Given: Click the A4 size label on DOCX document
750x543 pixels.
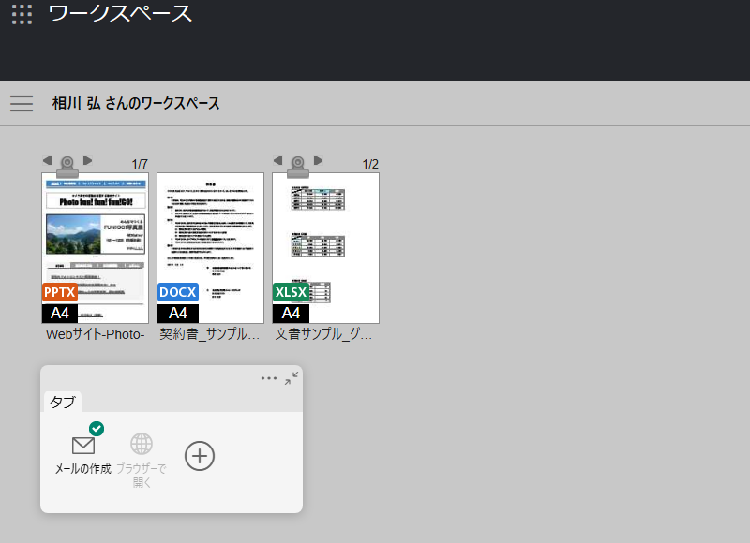Looking at the screenshot, I should point(177,314).
